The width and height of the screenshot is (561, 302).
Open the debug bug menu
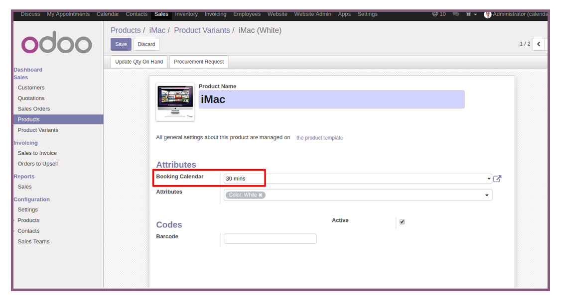471,14
